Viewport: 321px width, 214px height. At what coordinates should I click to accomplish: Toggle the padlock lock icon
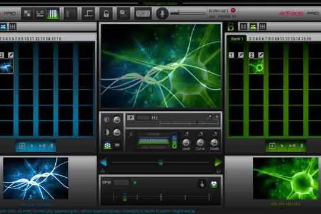point(106,14)
